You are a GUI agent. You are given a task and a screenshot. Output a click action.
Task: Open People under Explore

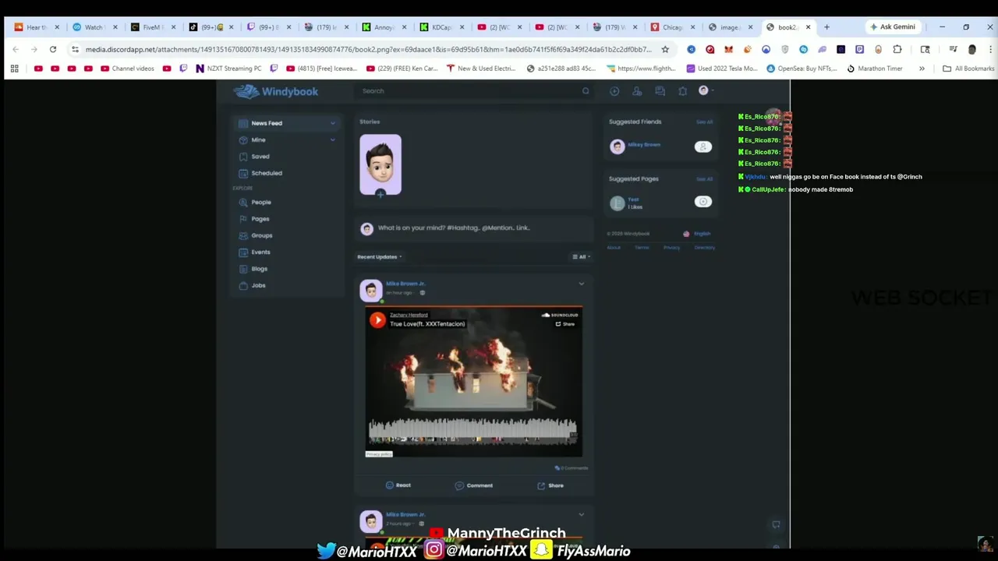pos(261,202)
